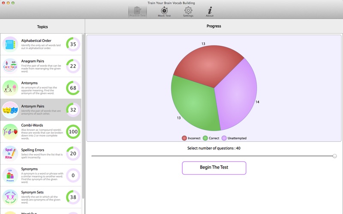Click the Unattempted purple legend swatch

(224, 138)
